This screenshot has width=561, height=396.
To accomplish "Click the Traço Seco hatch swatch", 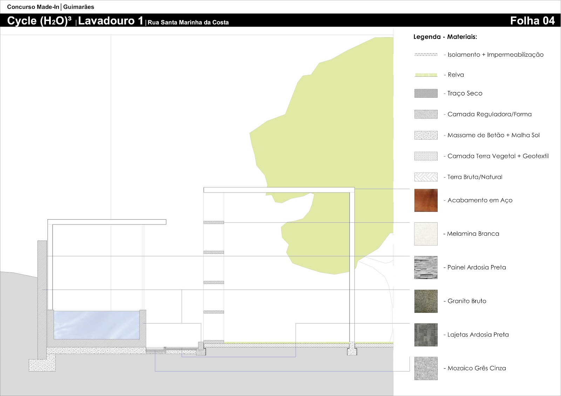I will pos(426,93).
